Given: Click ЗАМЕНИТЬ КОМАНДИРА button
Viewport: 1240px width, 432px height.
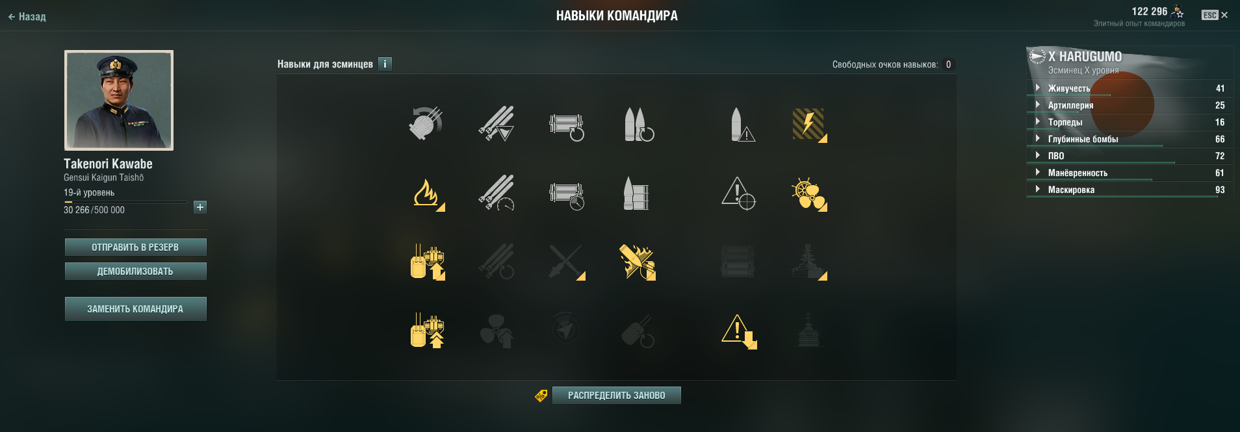Looking at the screenshot, I should tap(135, 309).
